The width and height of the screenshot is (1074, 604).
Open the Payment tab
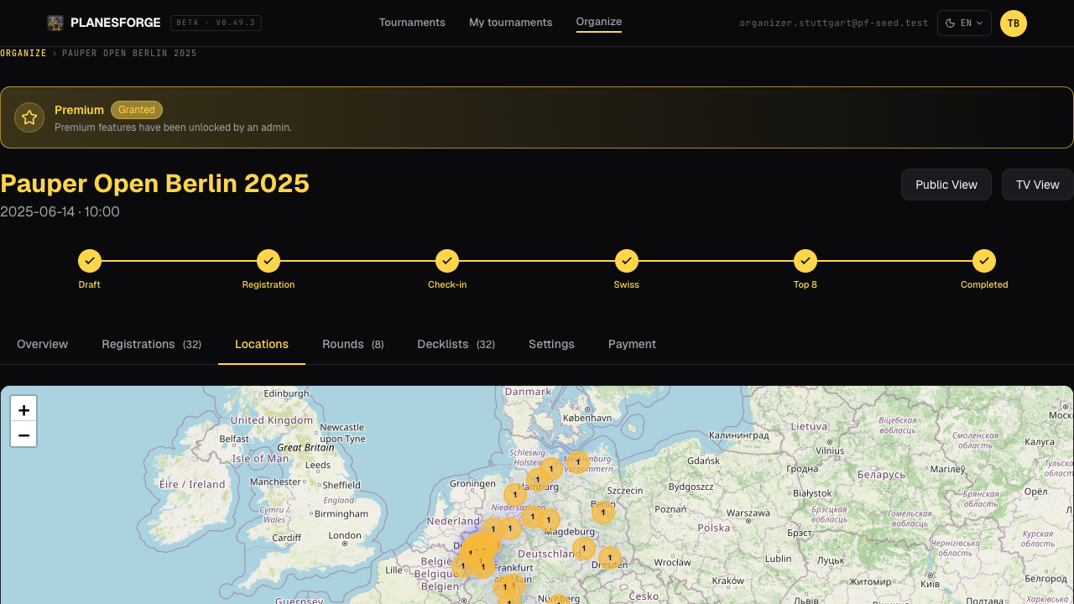(x=632, y=344)
